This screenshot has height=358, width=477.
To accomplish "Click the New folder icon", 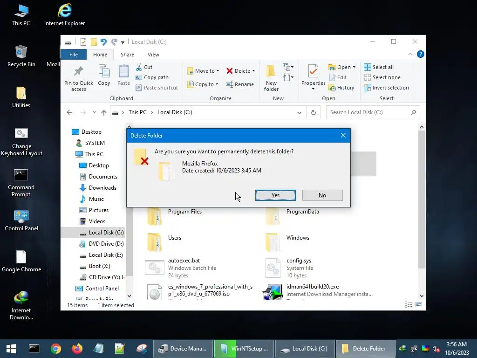I will (271, 71).
